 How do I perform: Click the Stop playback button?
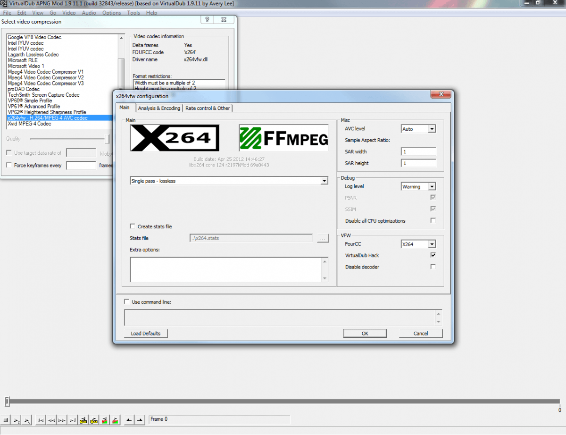[x=6, y=420]
